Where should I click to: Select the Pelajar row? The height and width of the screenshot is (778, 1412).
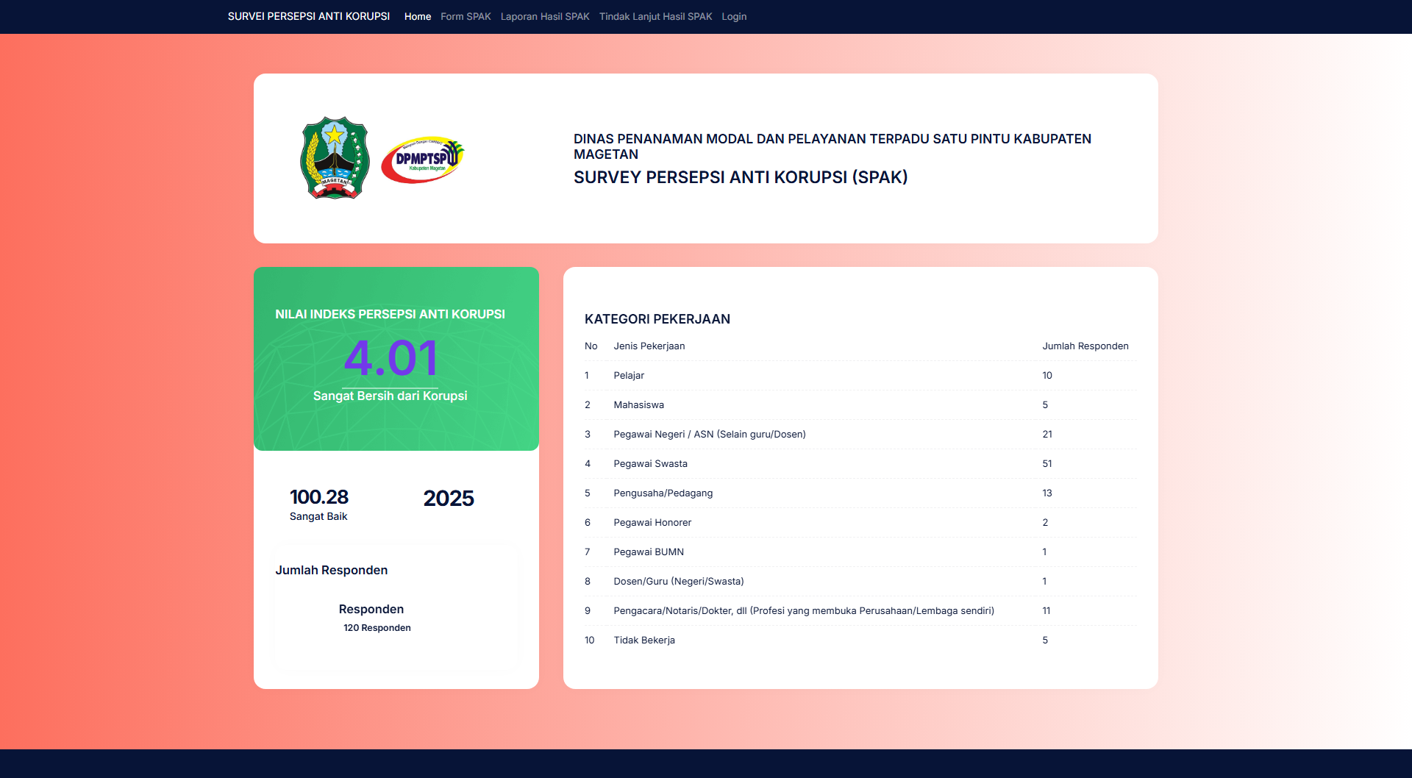coord(629,376)
